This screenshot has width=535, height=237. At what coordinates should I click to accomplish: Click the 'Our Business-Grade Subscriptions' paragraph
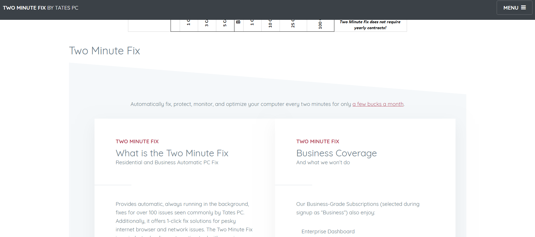tap(358, 208)
